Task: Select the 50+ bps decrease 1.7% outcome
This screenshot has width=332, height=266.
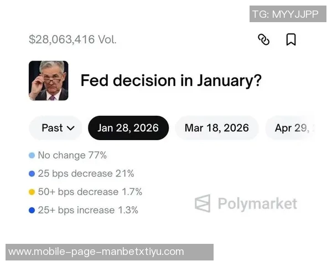Action: [90, 192]
